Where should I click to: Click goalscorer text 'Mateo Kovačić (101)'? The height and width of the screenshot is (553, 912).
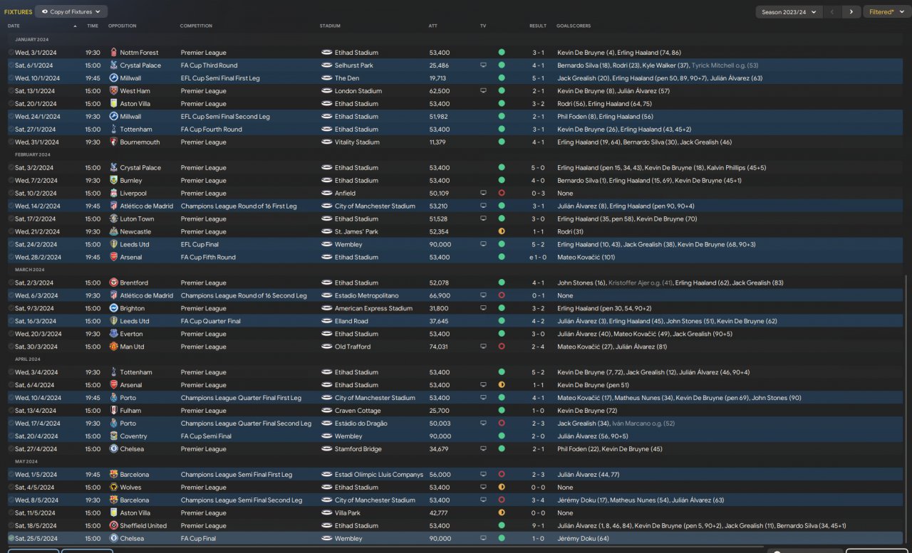pyautogui.click(x=586, y=258)
